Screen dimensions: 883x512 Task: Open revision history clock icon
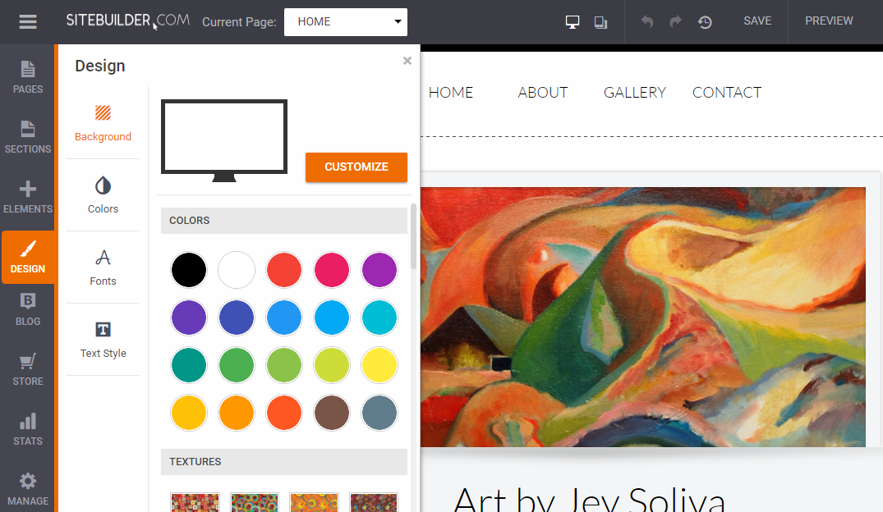click(705, 22)
